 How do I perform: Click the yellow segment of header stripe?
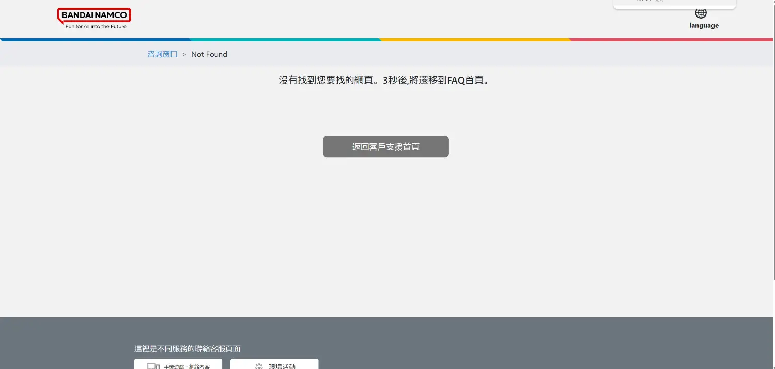tap(475, 39)
